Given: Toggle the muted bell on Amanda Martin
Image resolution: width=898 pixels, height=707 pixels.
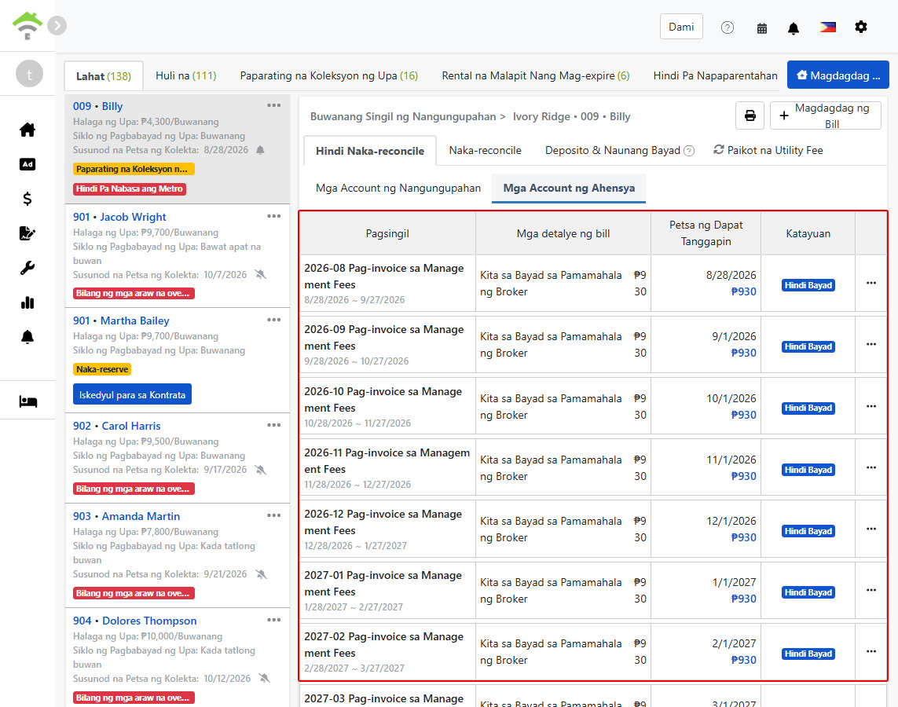Looking at the screenshot, I should click(261, 574).
